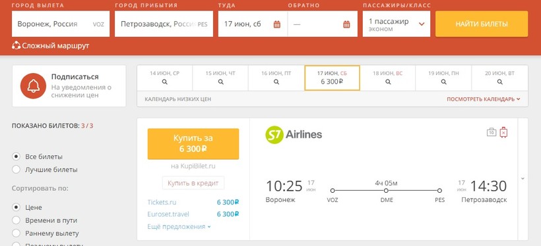541x246 pixels.
Task: Click the Найти билеты button
Action: (482, 24)
